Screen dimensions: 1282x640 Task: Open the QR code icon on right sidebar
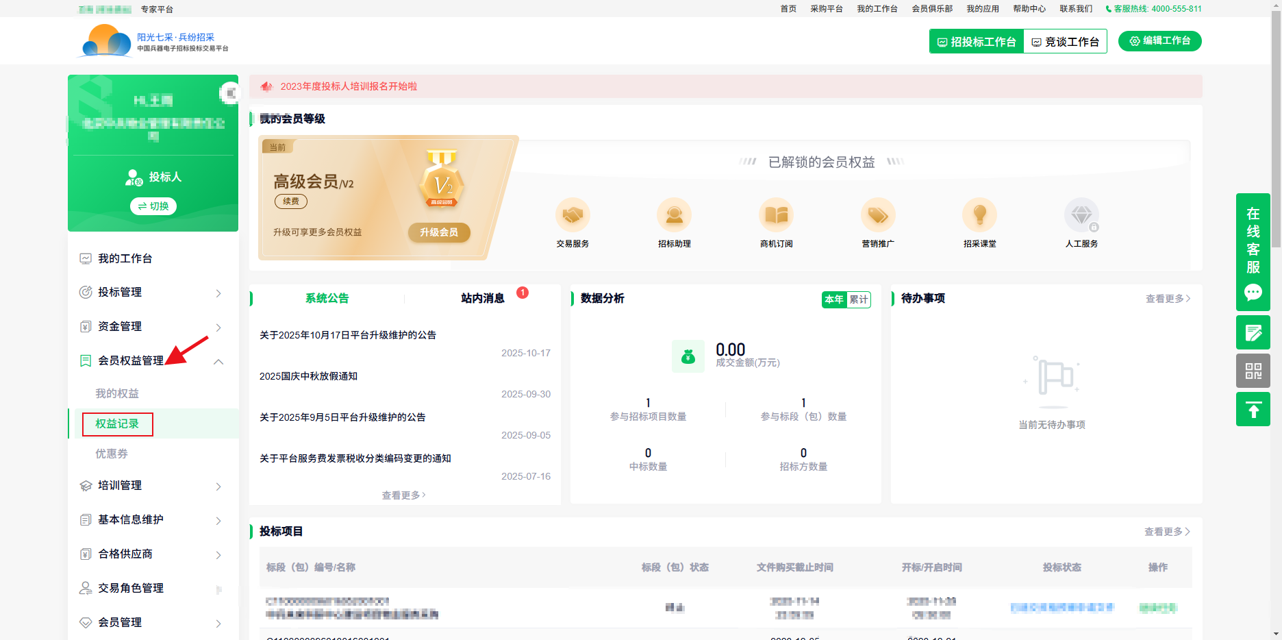coord(1253,371)
